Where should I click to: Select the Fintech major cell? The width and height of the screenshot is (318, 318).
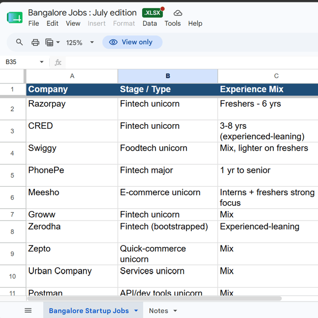tap(168, 175)
